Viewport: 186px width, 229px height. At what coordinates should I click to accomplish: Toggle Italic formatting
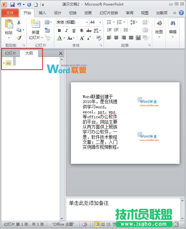(x=66, y=31)
